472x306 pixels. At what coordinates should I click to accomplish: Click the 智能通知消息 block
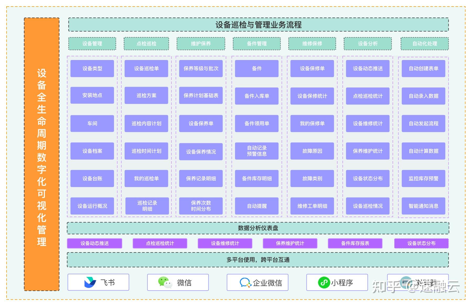coord(423,206)
